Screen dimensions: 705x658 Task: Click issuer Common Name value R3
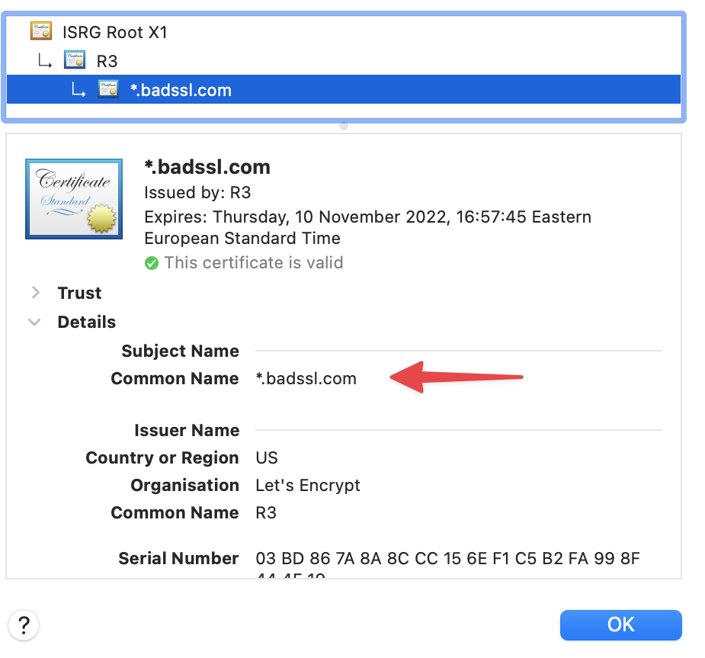click(266, 512)
